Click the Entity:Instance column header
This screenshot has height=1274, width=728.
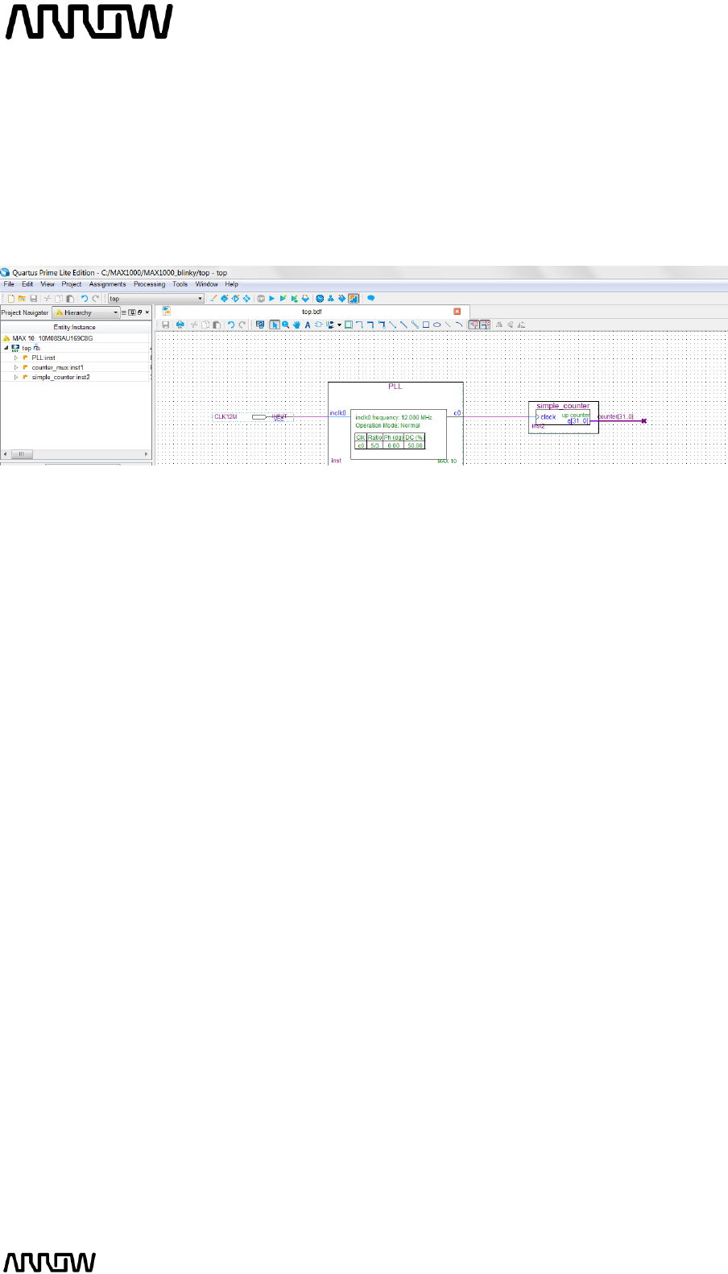75,327
